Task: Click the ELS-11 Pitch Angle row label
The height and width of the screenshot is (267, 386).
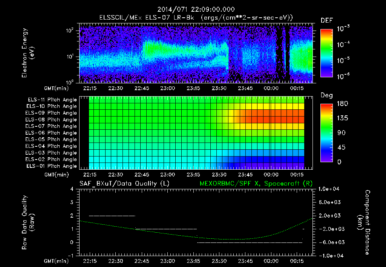Action: click(52, 100)
